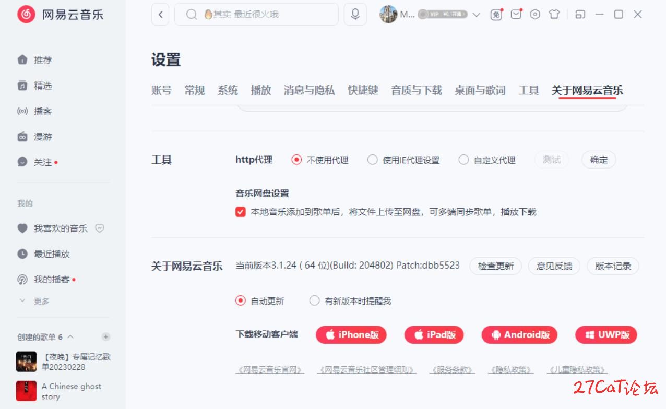666x409 pixels.
Task: Click the heartbeat mode icon beside 我喜欢的音乐
Action: (x=100, y=228)
